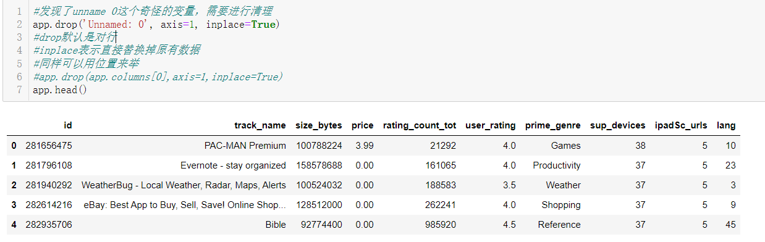This screenshot has width=765, height=242.
Task: Select size_bytes value 100524032
Action: tap(319, 185)
